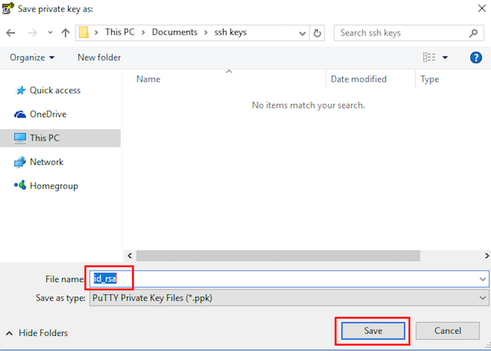
Task: Expand the chevron after the folder icon
Action: point(97,33)
